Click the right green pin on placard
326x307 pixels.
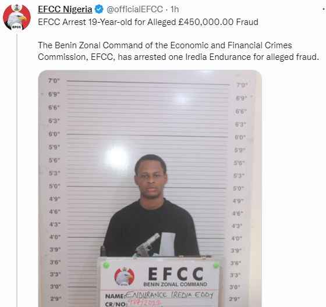(216, 265)
